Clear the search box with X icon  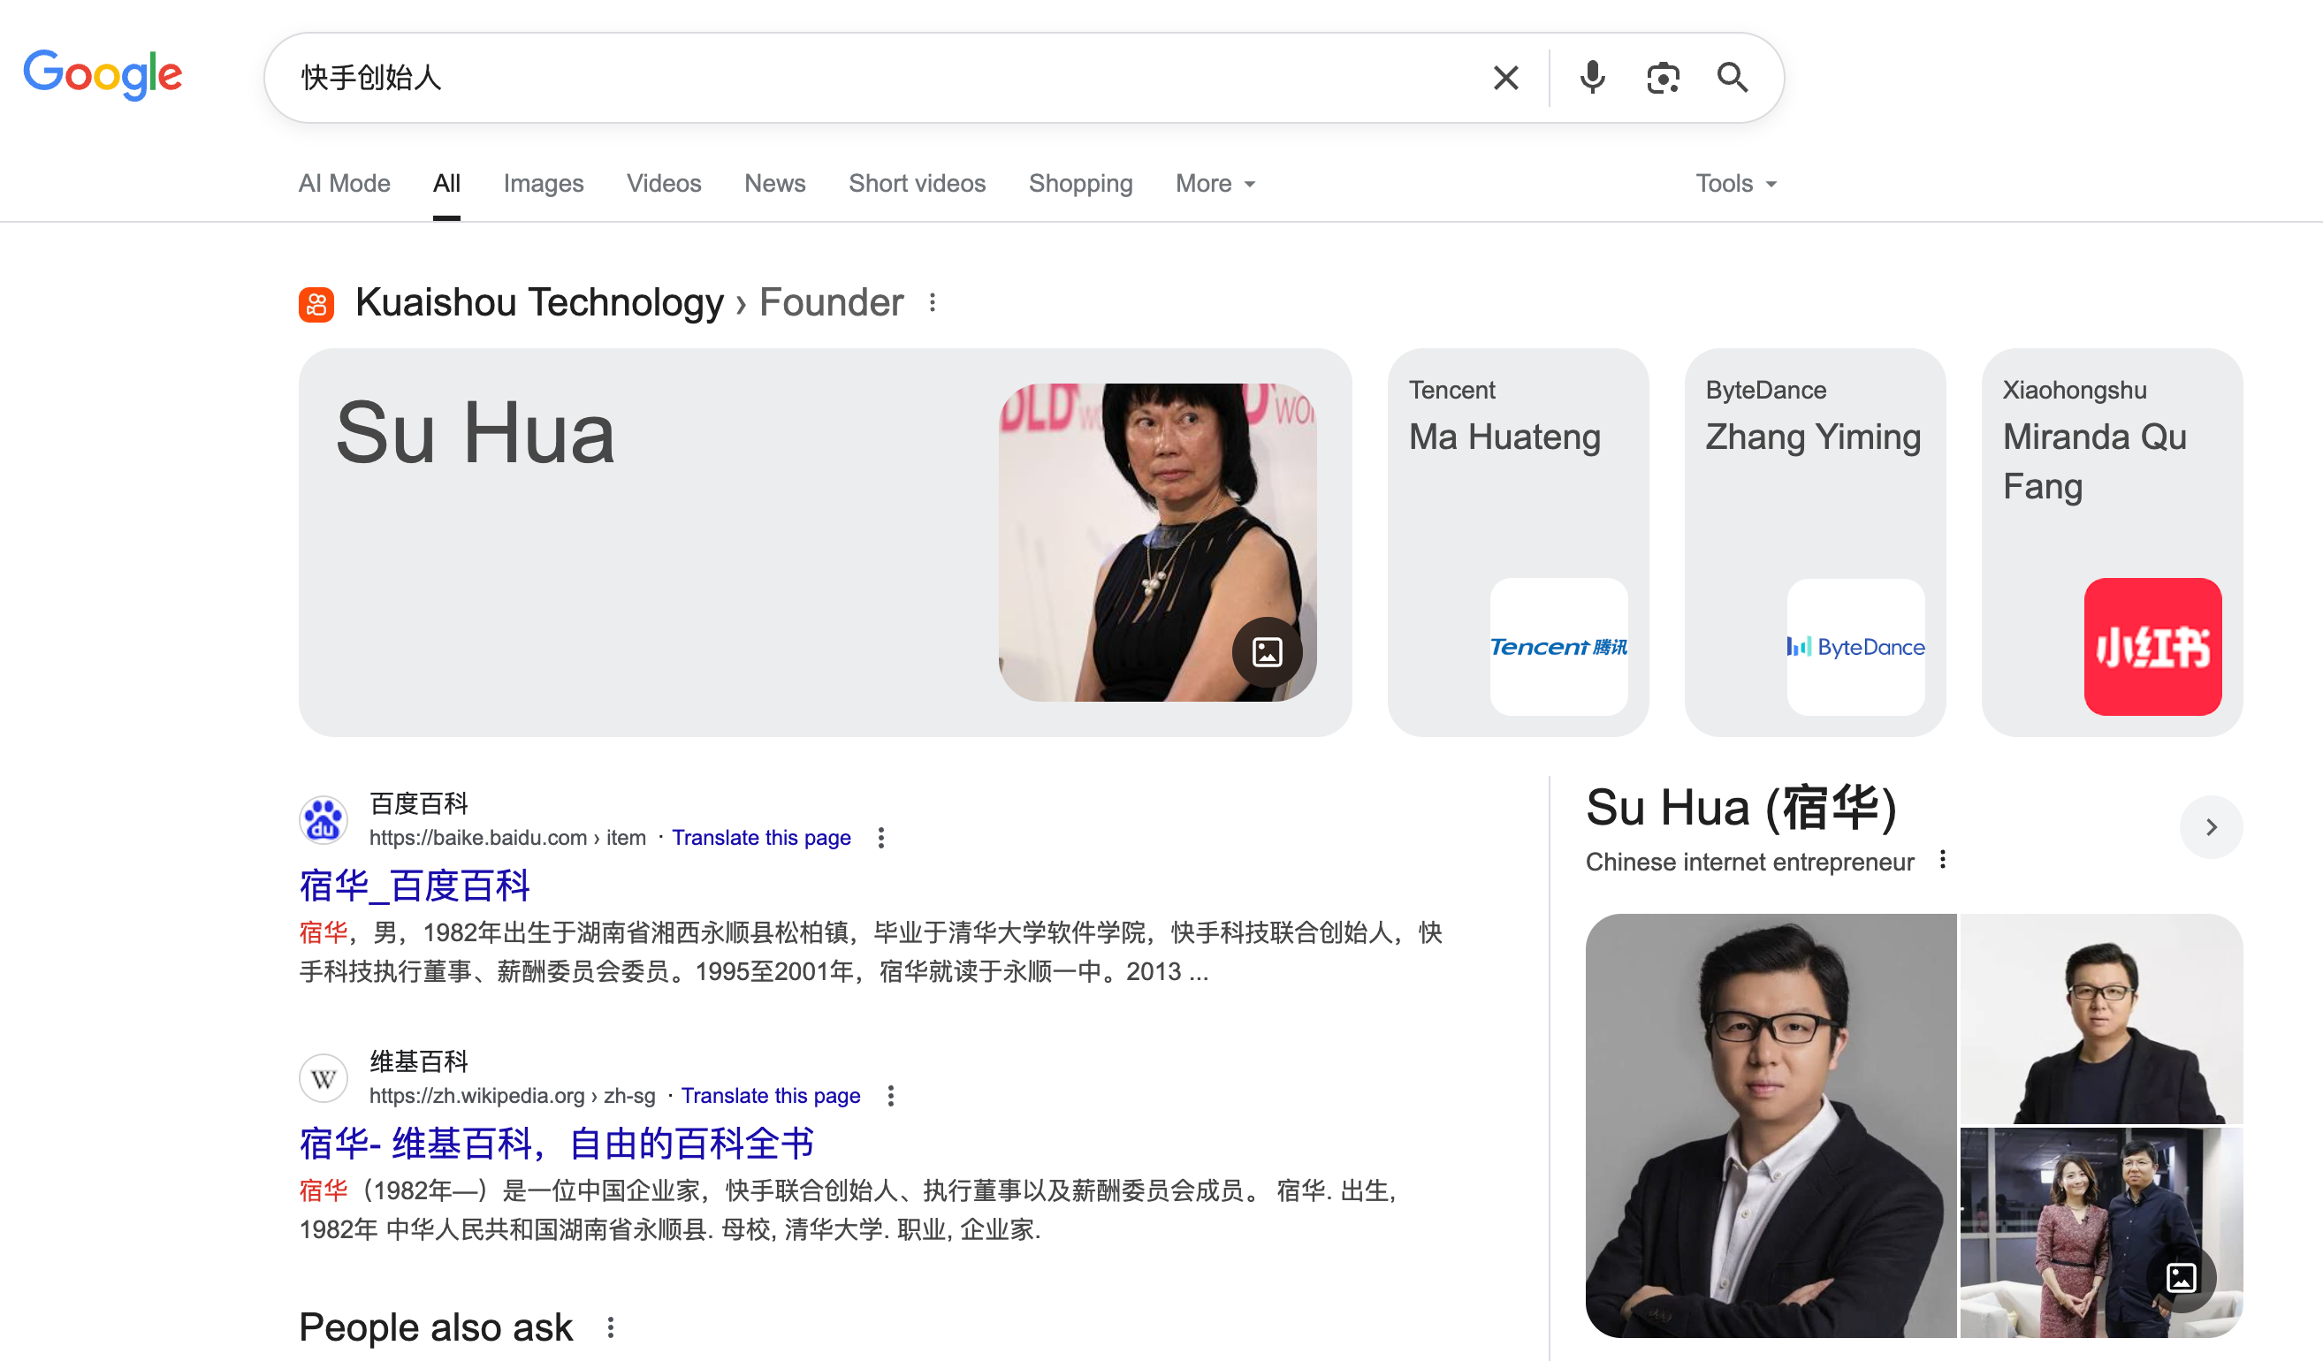click(x=1505, y=78)
